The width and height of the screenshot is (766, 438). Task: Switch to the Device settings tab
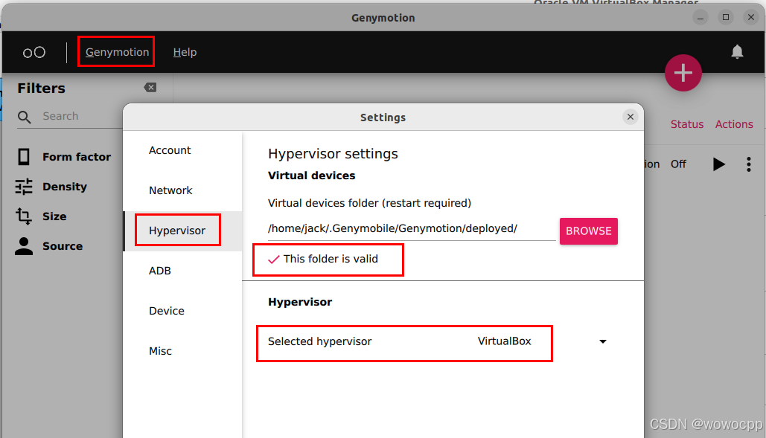coord(182,311)
